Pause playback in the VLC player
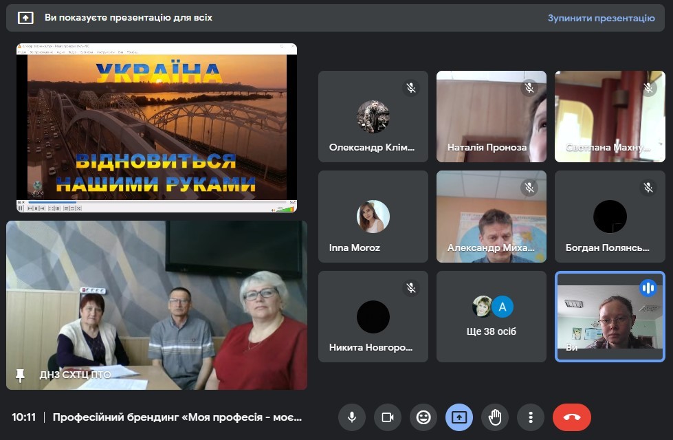This screenshot has width=673, height=440. click(x=20, y=208)
